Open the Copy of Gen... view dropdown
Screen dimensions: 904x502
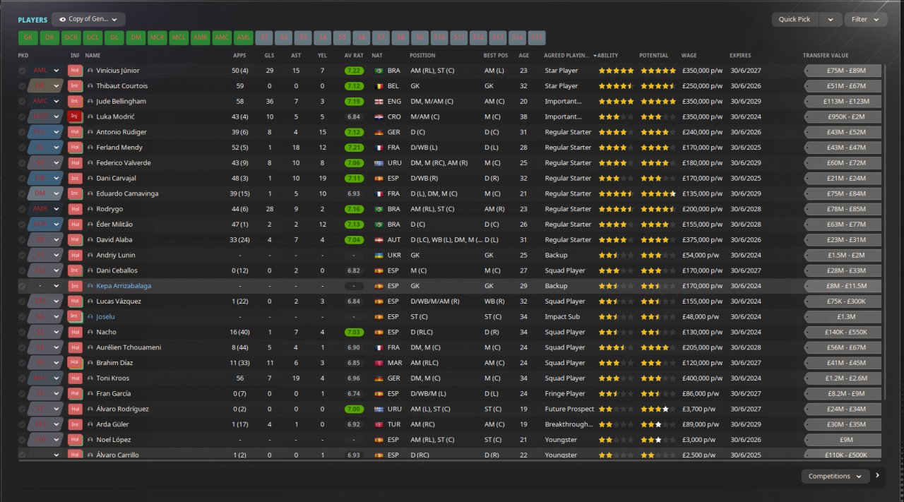[88, 20]
